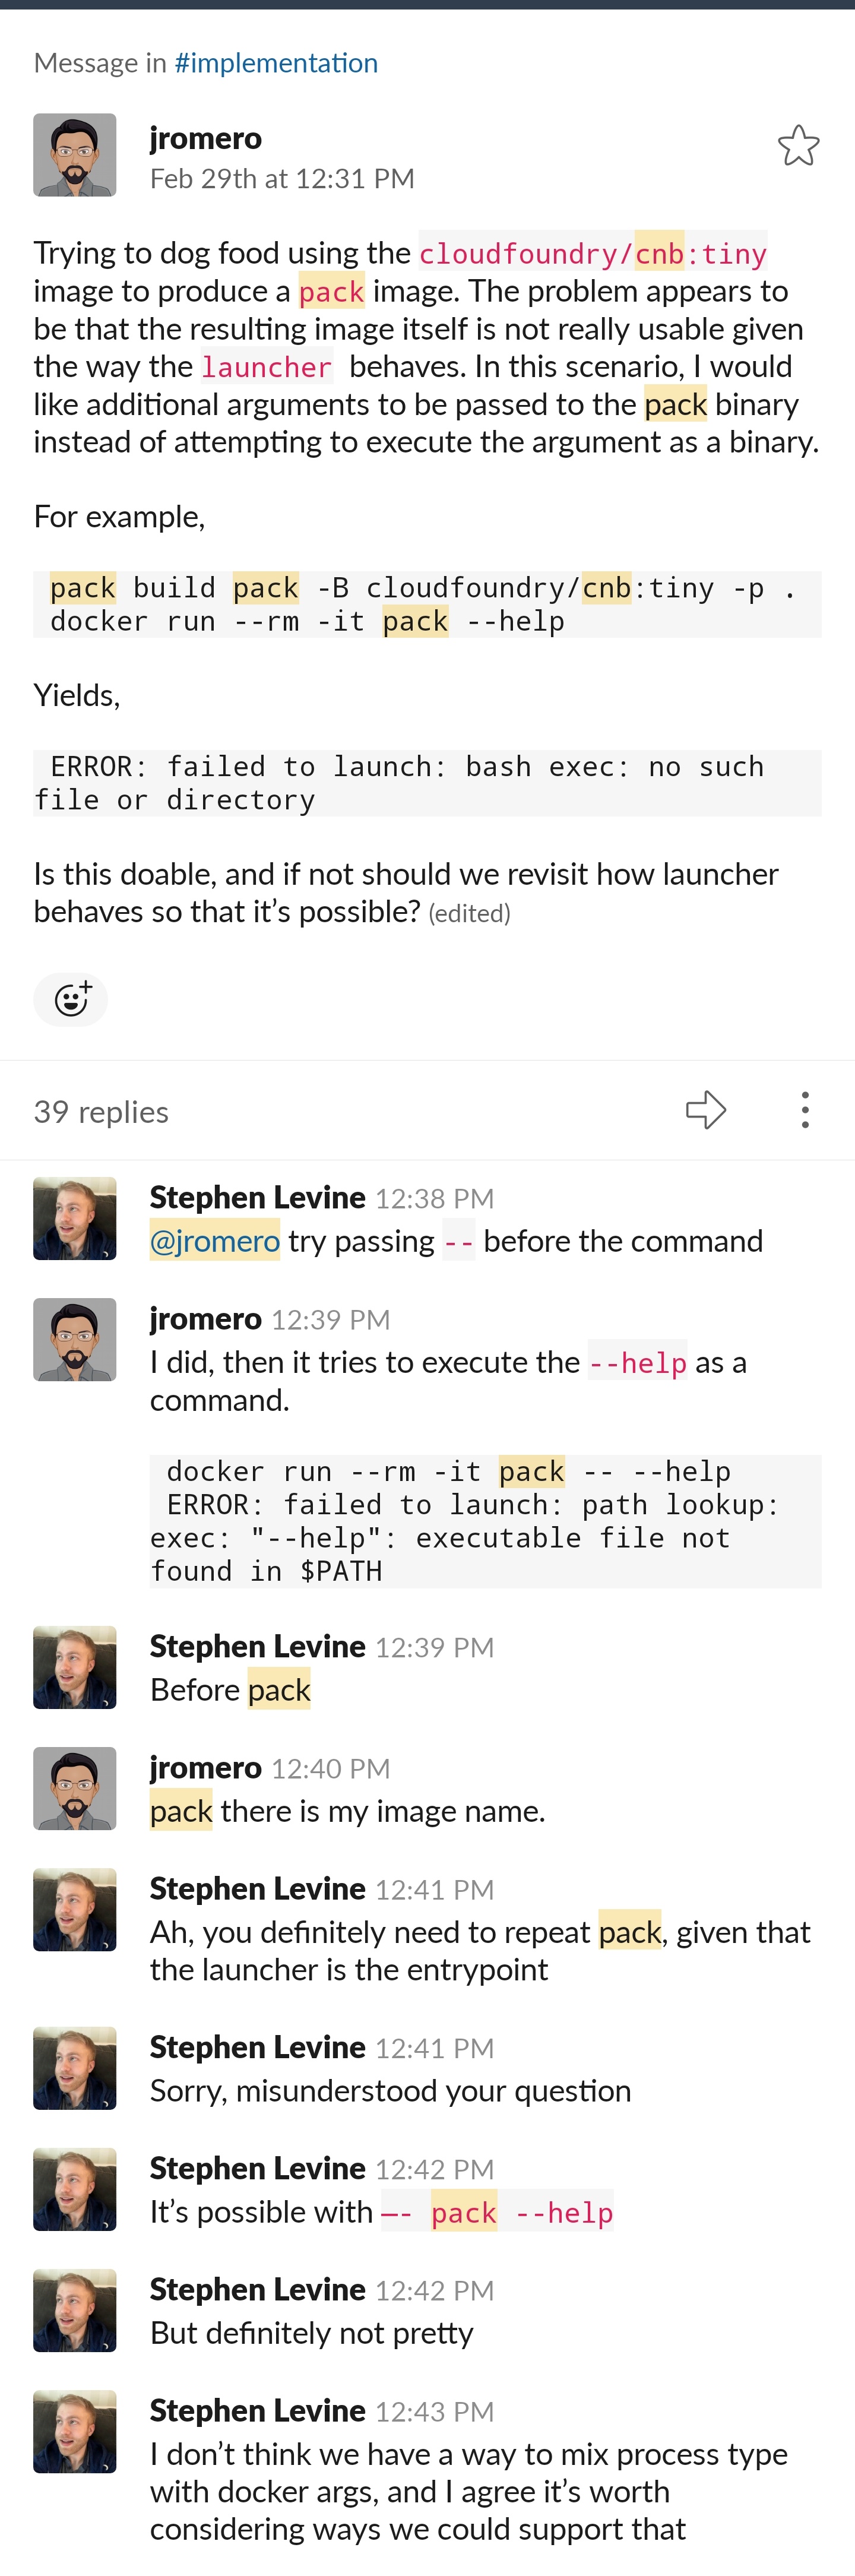Click jromero's name in the message header

205,137
